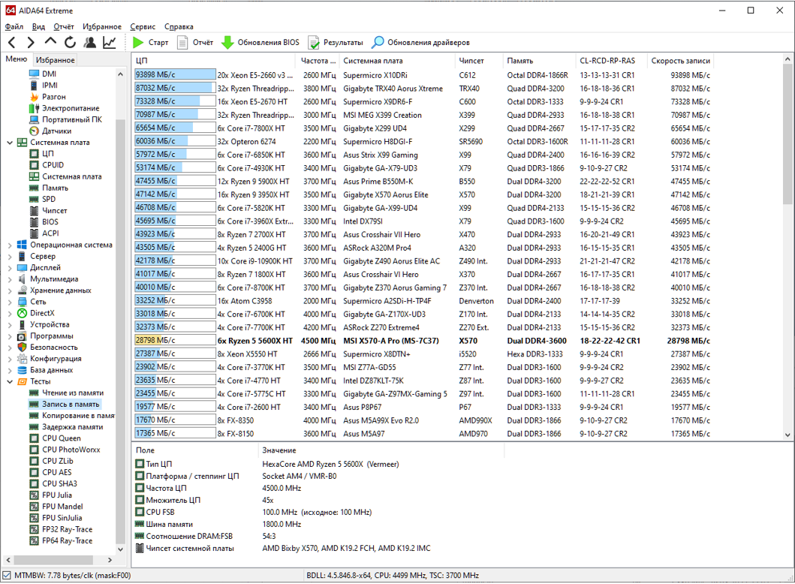This screenshot has height=584, width=795.
Task: Open the Вид menu
Action: 38,27
